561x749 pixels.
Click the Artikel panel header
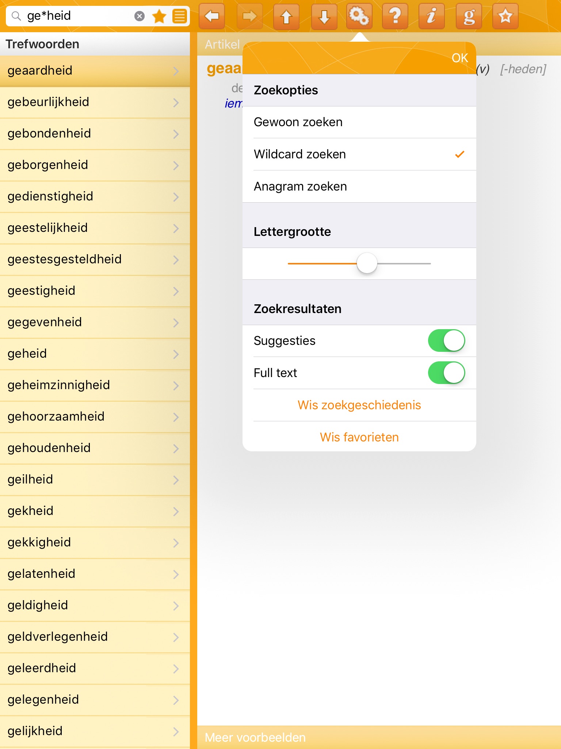click(222, 44)
